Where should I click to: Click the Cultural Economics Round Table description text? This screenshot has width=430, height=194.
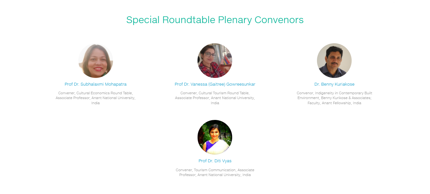tap(96, 98)
